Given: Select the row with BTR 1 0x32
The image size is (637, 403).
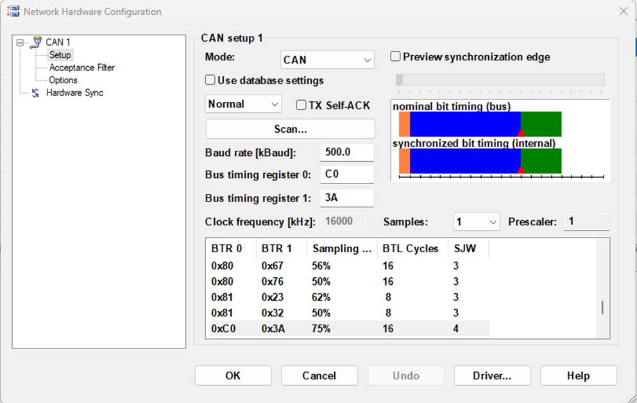Looking at the screenshot, I should (350, 313).
